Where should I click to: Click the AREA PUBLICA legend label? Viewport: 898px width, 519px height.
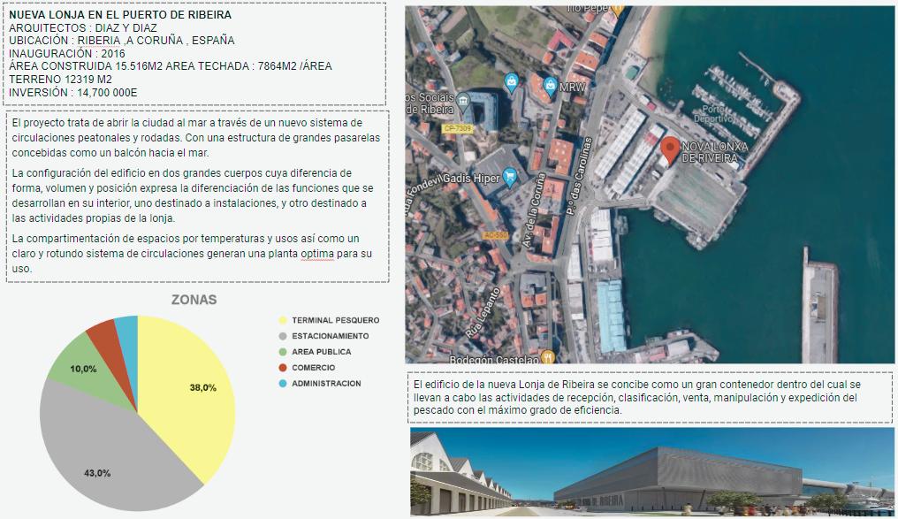coord(322,352)
